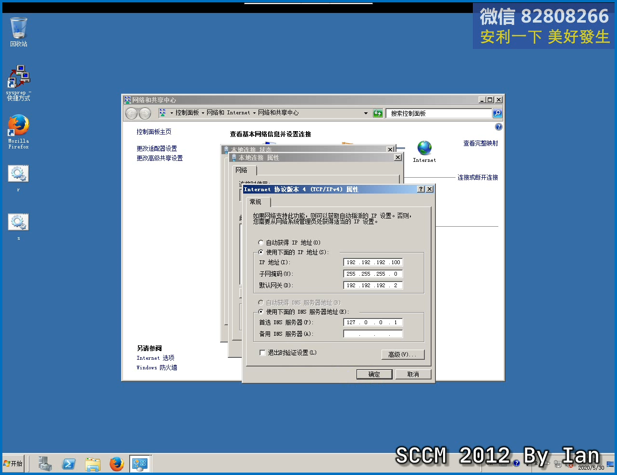Select the 网络 tab in 本地连接 属性
The width and height of the screenshot is (617, 475).
click(x=244, y=171)
